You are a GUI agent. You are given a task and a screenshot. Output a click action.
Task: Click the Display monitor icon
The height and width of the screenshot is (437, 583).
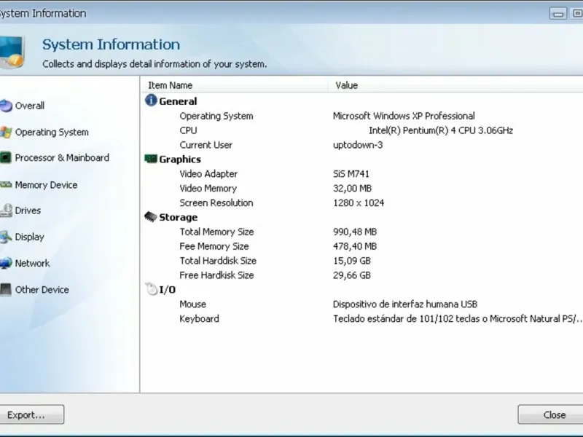click(6, 237)
